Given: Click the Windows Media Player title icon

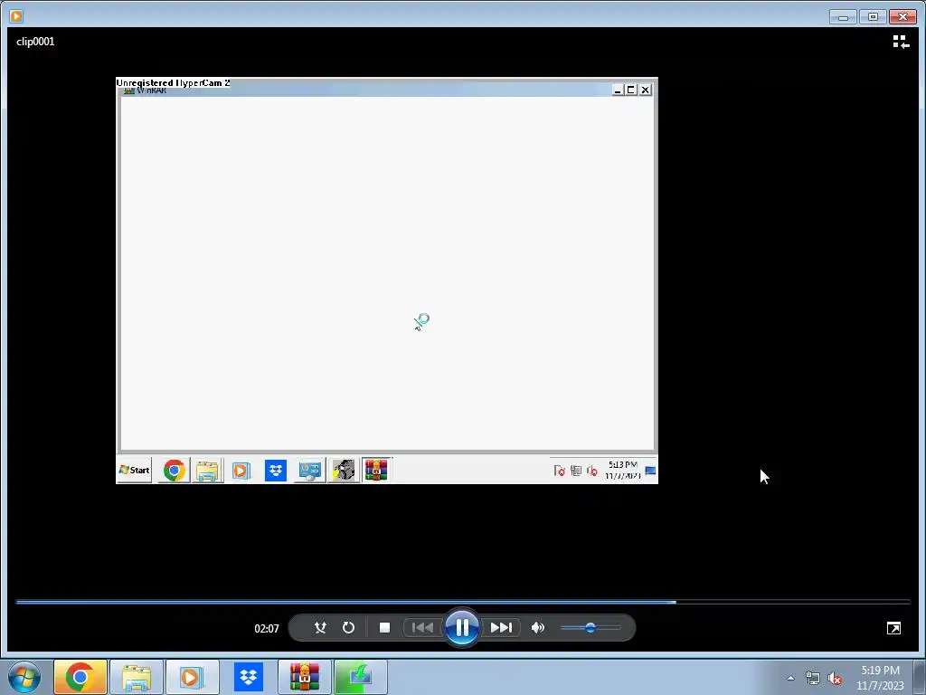Looking at the screenshot, I should (16, 16).
